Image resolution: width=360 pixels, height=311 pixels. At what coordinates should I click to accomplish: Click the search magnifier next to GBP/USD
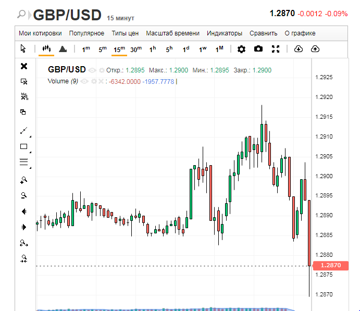[21, 14]
